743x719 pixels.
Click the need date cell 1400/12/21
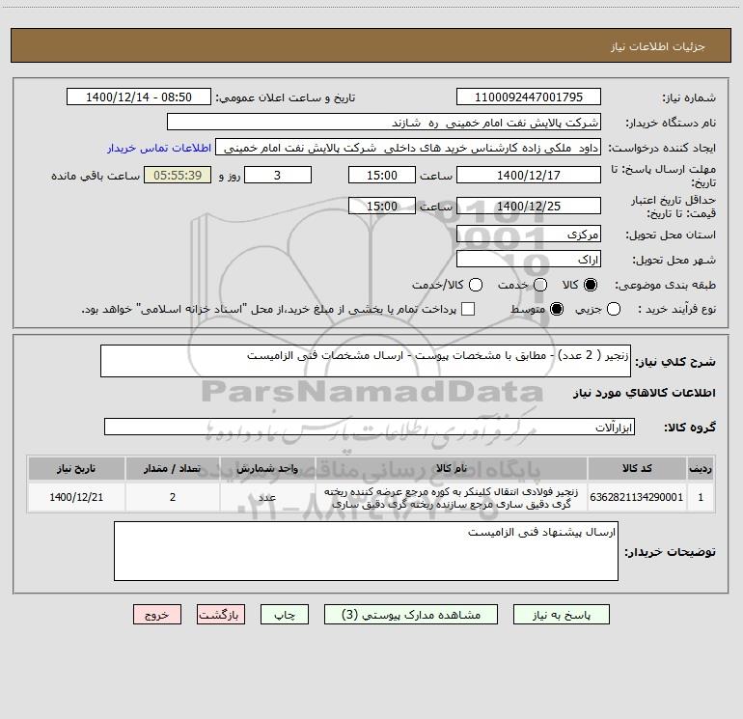76,497
